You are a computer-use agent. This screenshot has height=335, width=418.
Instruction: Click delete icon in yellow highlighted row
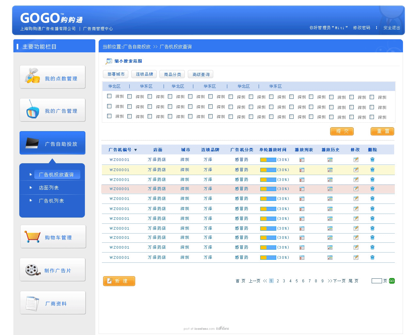point(372,170)
